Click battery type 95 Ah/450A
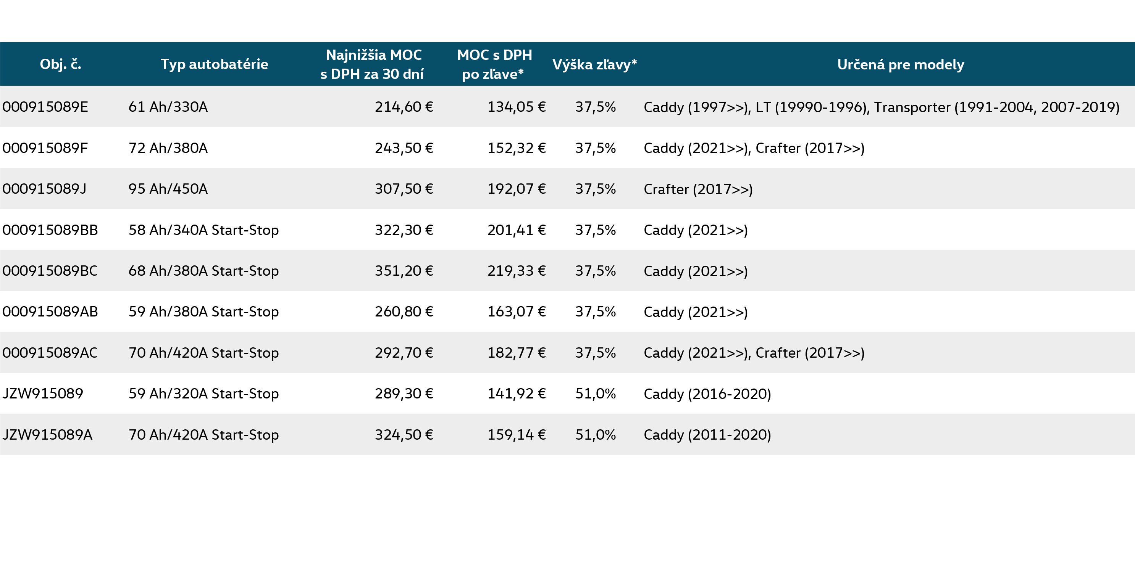 [x=168, y=189]
